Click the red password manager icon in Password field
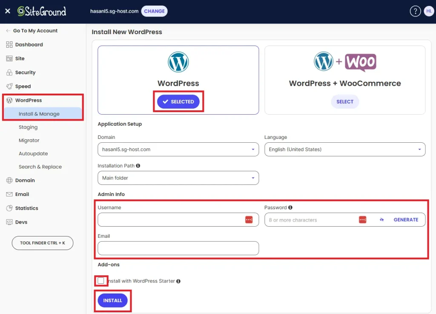The width and height of the screenshot is (436, 314). tap(363, 220)
